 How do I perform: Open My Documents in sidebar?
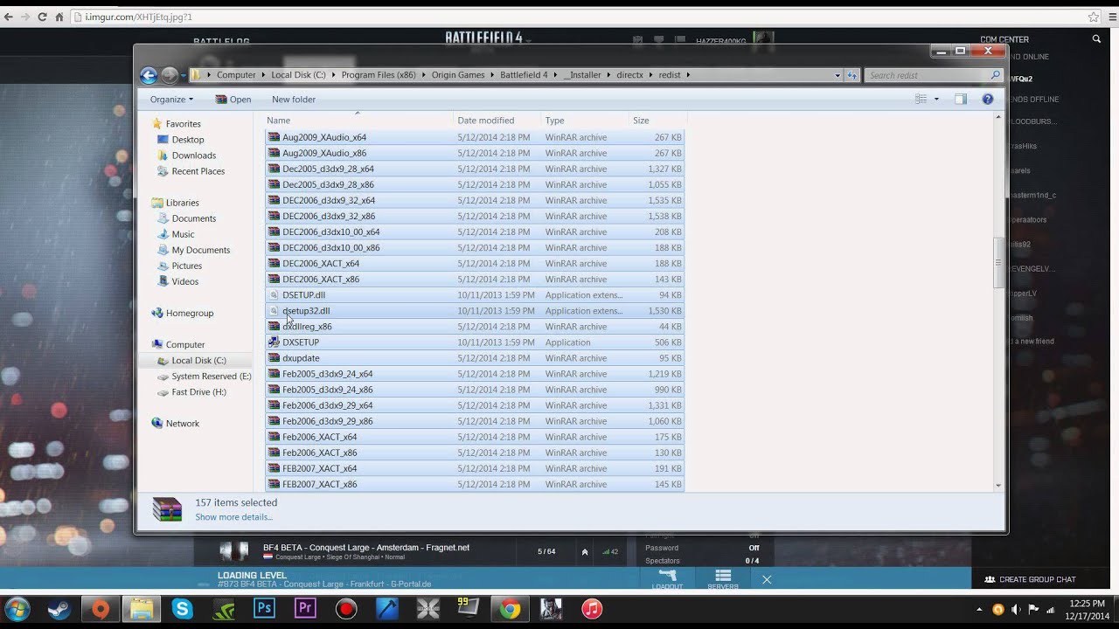[x=201, y=250]
